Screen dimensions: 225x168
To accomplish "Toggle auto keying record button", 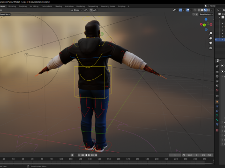I will 72,155.
